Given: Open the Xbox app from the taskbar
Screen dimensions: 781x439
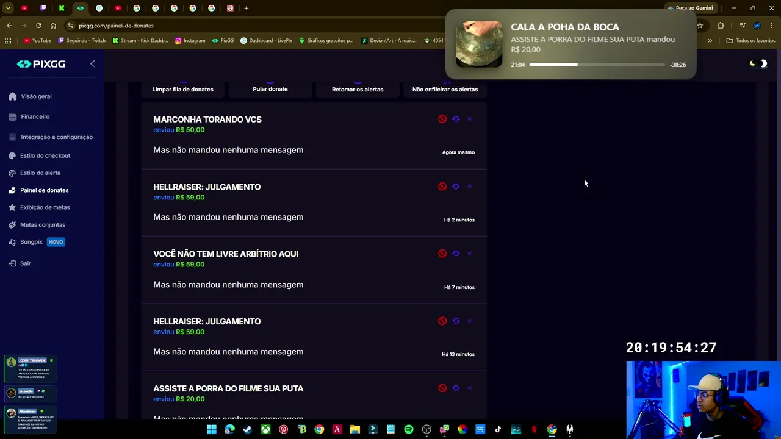Looking at the screenshot, I should pos(265,430).
